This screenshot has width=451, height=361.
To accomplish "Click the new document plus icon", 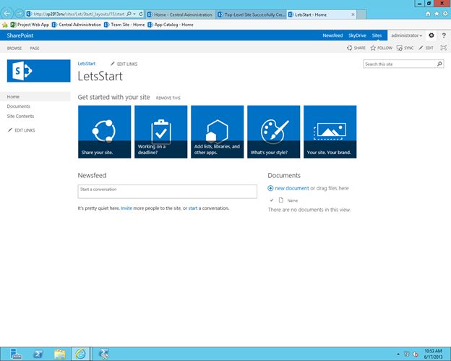I will pyautogui.click(x=270, y=188).
